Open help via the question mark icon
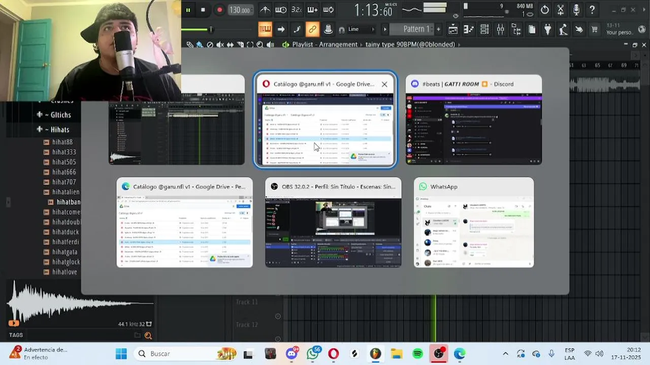Viewport: 650px width, 365px height. (592, 10)
